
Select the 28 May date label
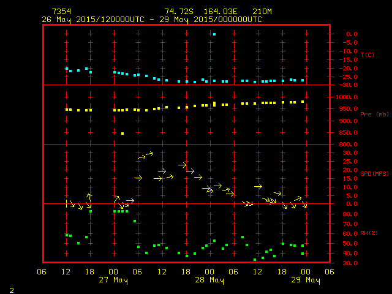tap(209, 281)
